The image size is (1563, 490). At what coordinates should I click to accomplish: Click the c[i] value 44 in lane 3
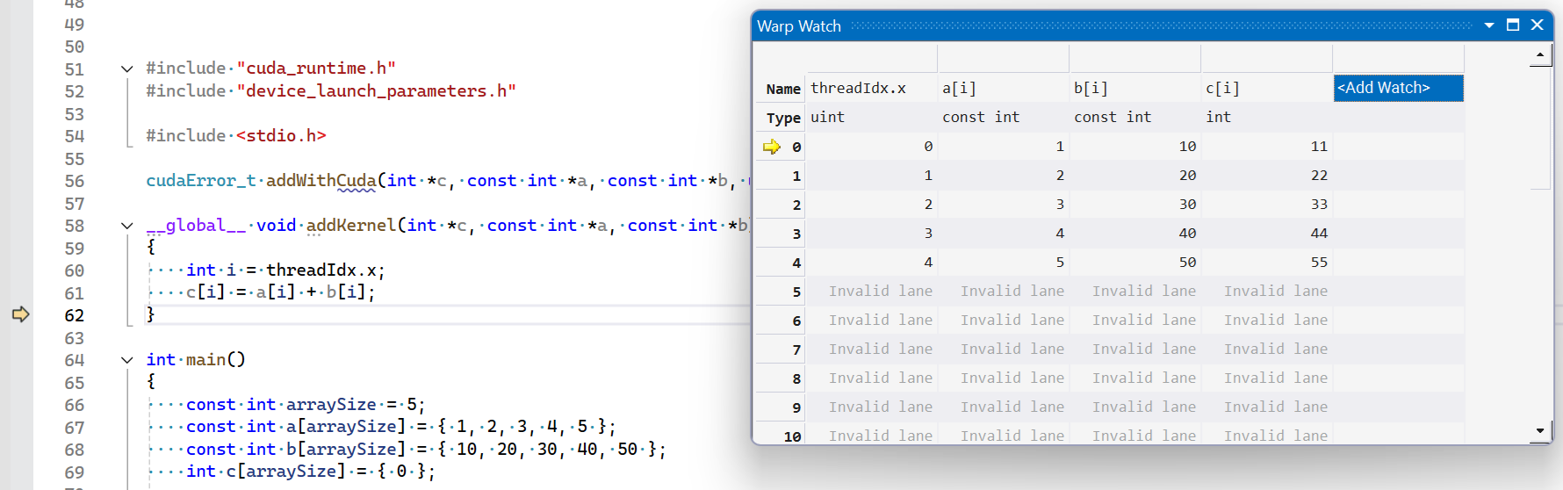1266,234
